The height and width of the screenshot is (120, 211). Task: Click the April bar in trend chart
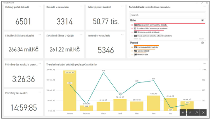point(120,105)
